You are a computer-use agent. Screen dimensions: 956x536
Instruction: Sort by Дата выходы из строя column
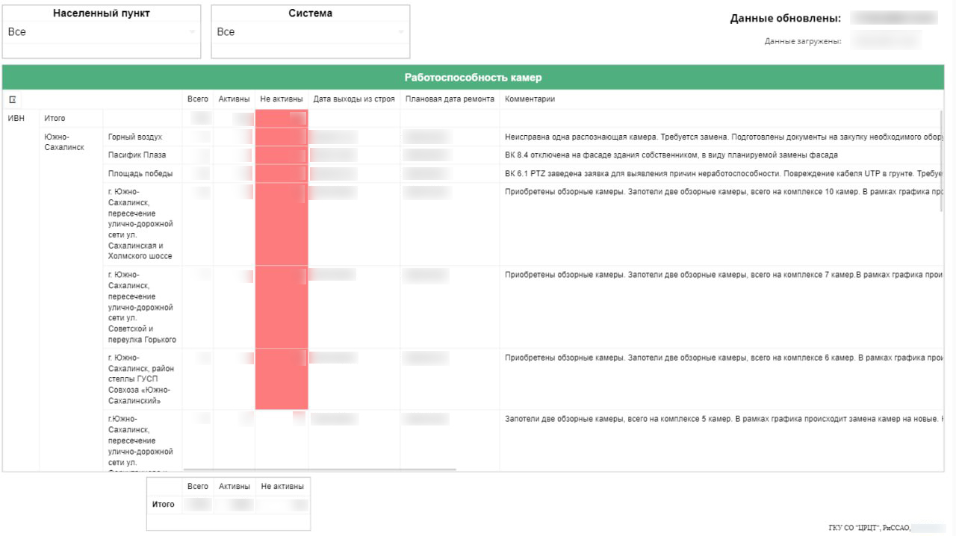pyautogui.click(x=354, y=99)
